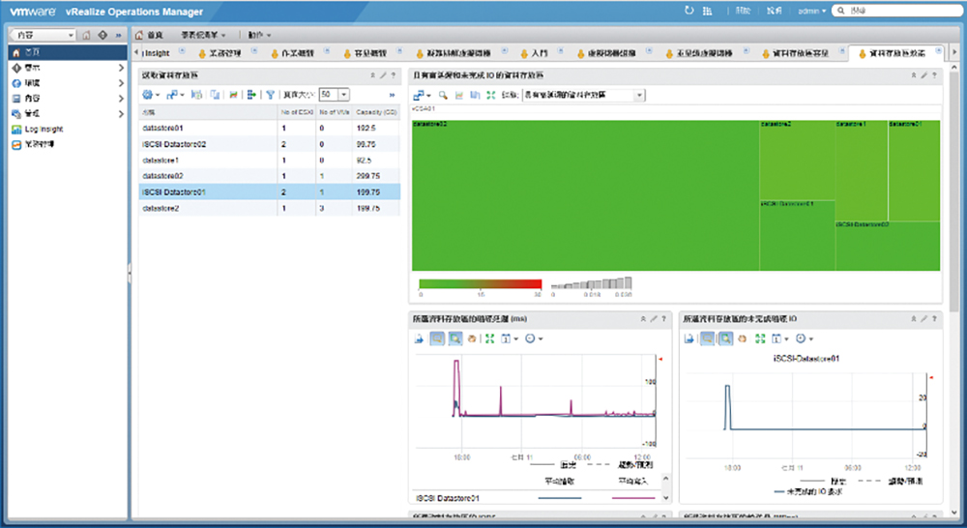Sort by the No of VMs column header
Screen dimensions: 967x528
click(x=335, y=112)
